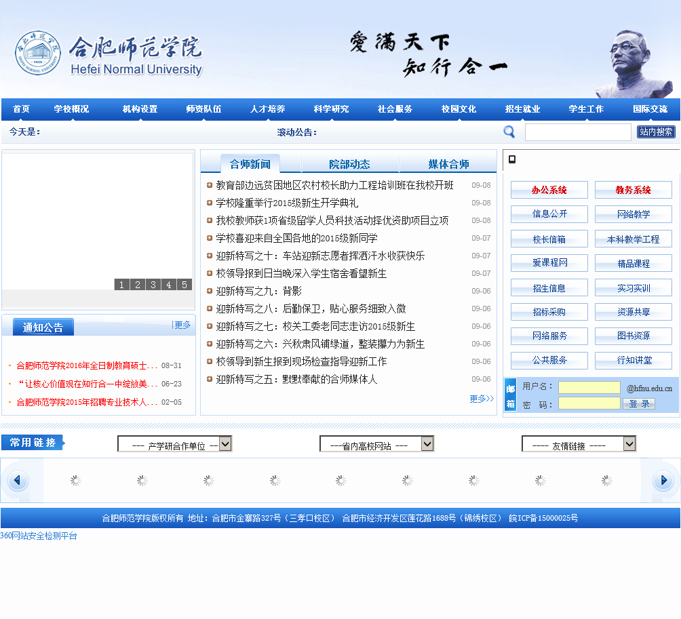The height and width of the screenshot is (619, 681).
Task: Open the 产学研合作单位 dropdown
Action: [174, 444]
